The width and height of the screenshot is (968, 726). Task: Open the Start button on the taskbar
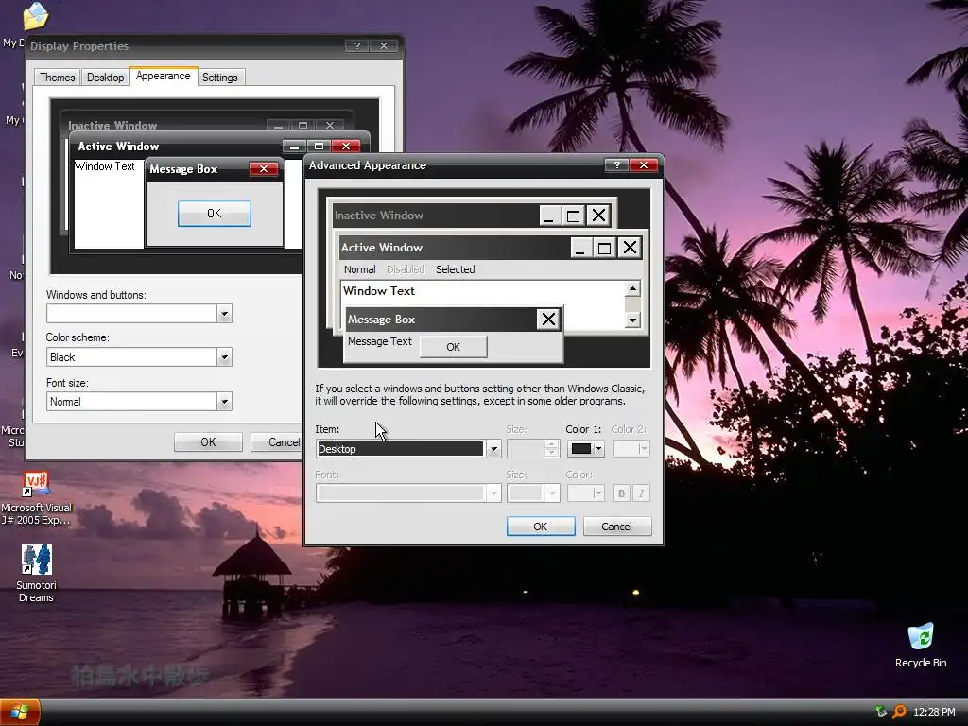click(20, 712)
